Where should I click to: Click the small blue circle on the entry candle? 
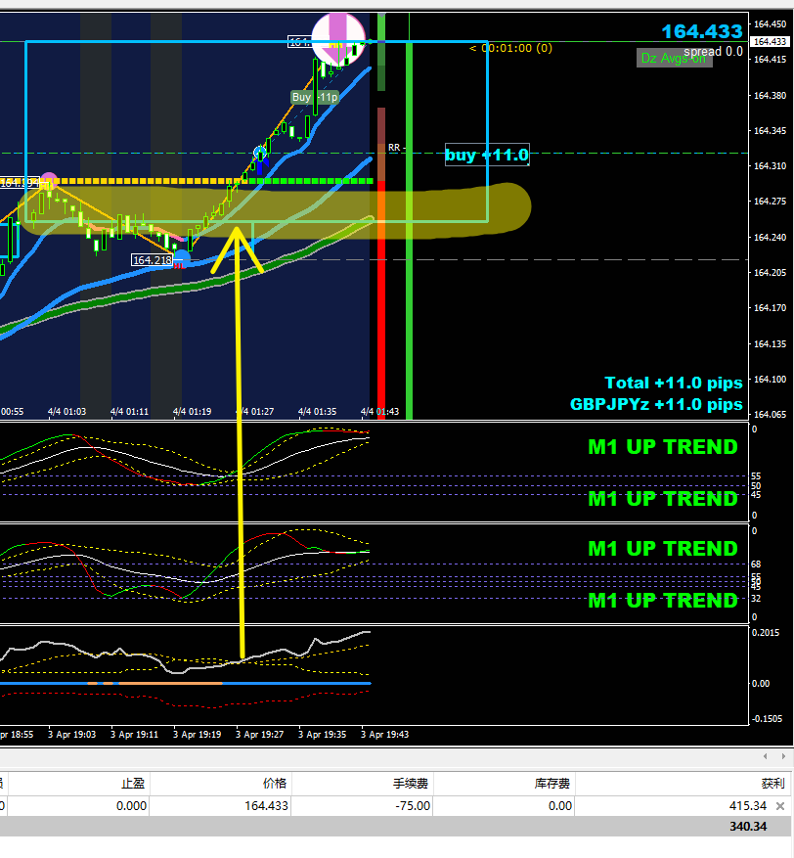260,152
